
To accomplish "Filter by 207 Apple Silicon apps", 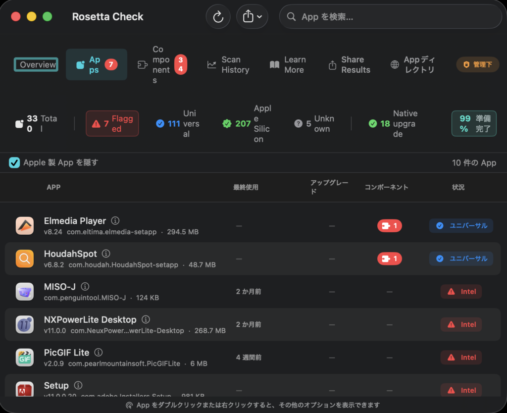I will point(247,123).
